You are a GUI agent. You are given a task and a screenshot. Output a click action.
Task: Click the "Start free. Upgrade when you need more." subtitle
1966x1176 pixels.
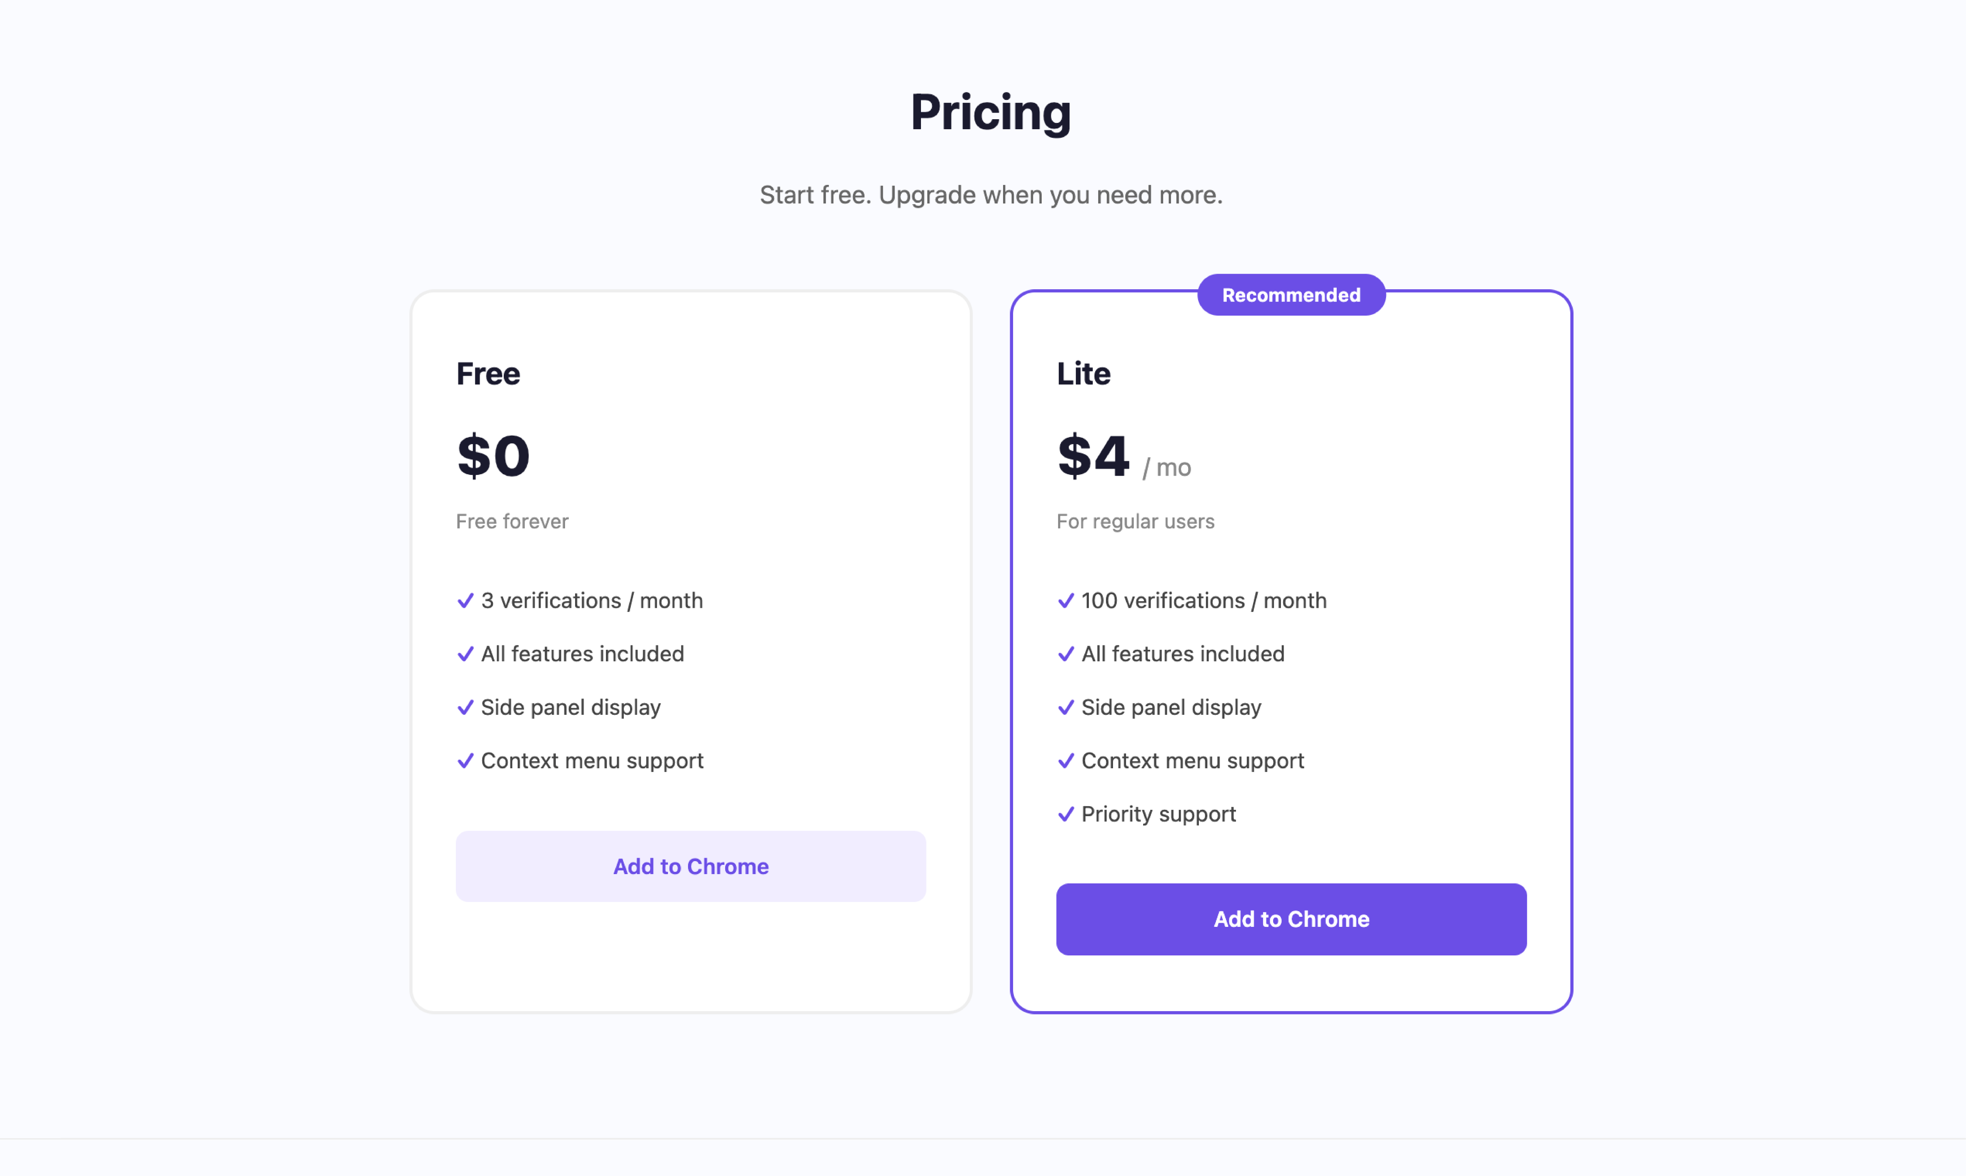(991, 194)
